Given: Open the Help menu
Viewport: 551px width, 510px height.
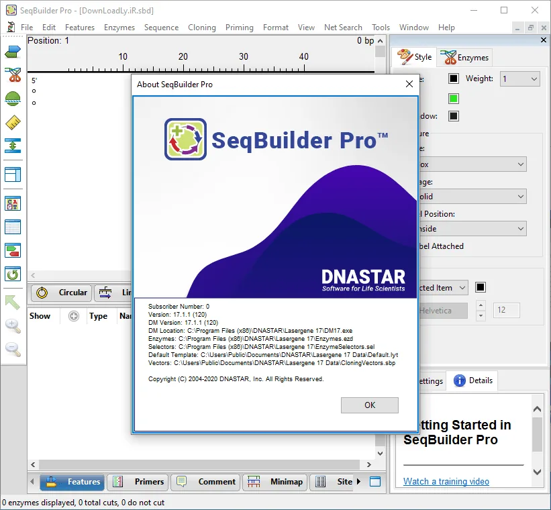Looking at the screenshot, I should (x=446, y=28).
